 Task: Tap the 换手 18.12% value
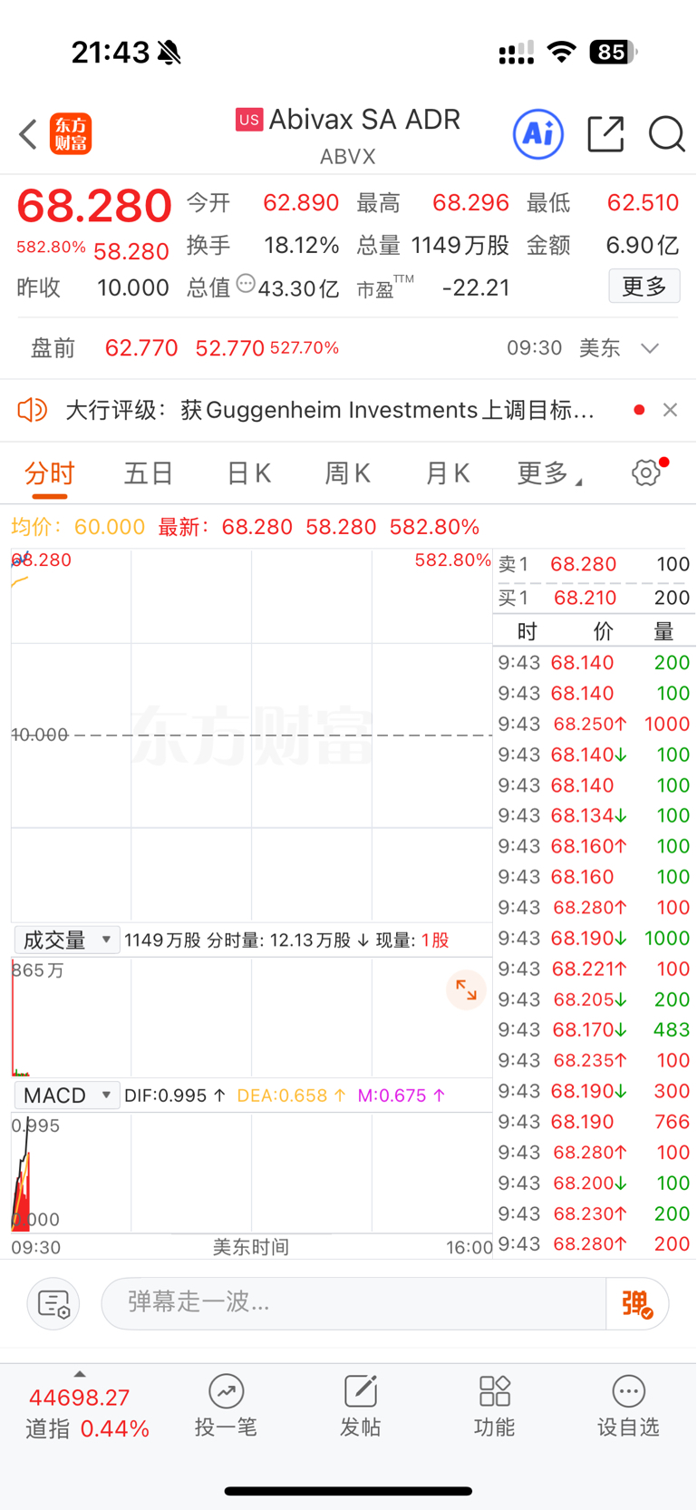302,245
